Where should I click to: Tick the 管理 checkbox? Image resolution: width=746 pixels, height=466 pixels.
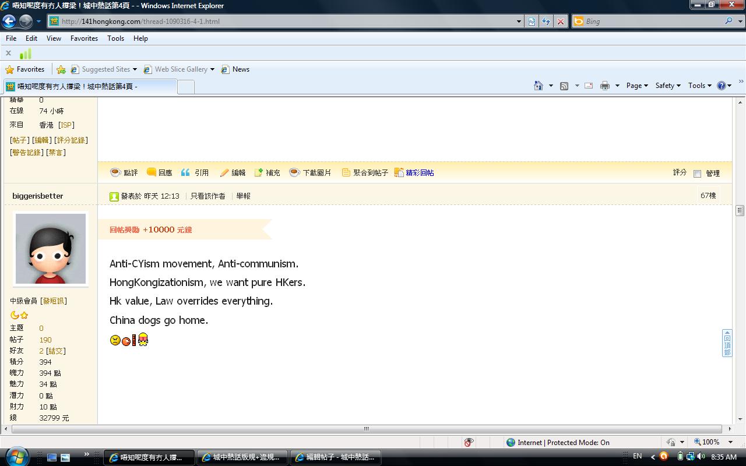coord(697,174)
